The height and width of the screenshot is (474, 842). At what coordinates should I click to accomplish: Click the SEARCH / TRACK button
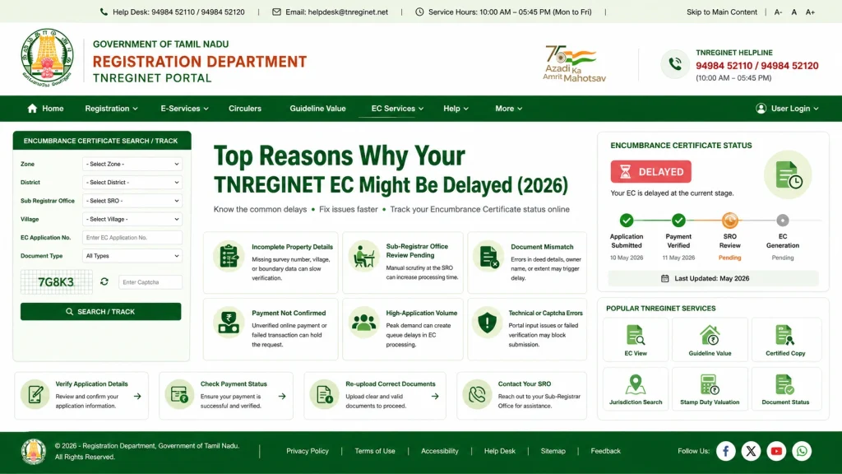[x=101, y=312]
